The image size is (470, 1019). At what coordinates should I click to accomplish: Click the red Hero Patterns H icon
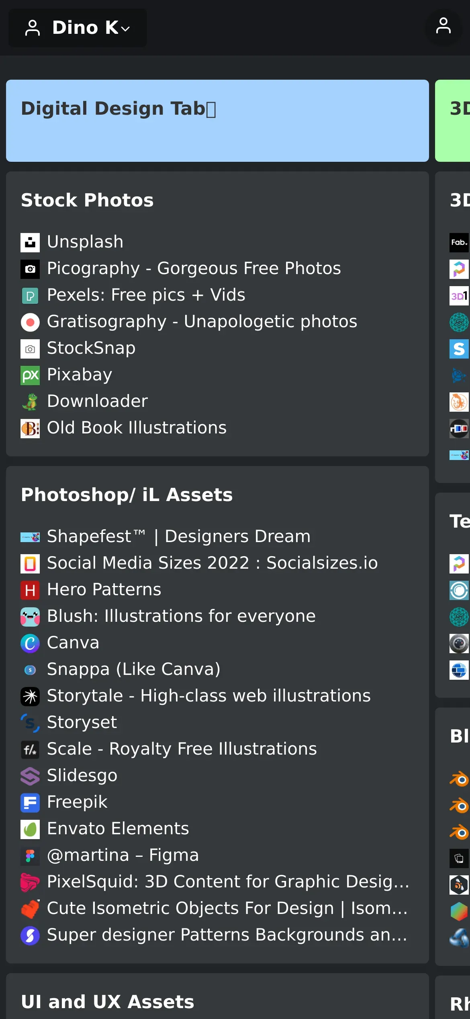point(30,590)
